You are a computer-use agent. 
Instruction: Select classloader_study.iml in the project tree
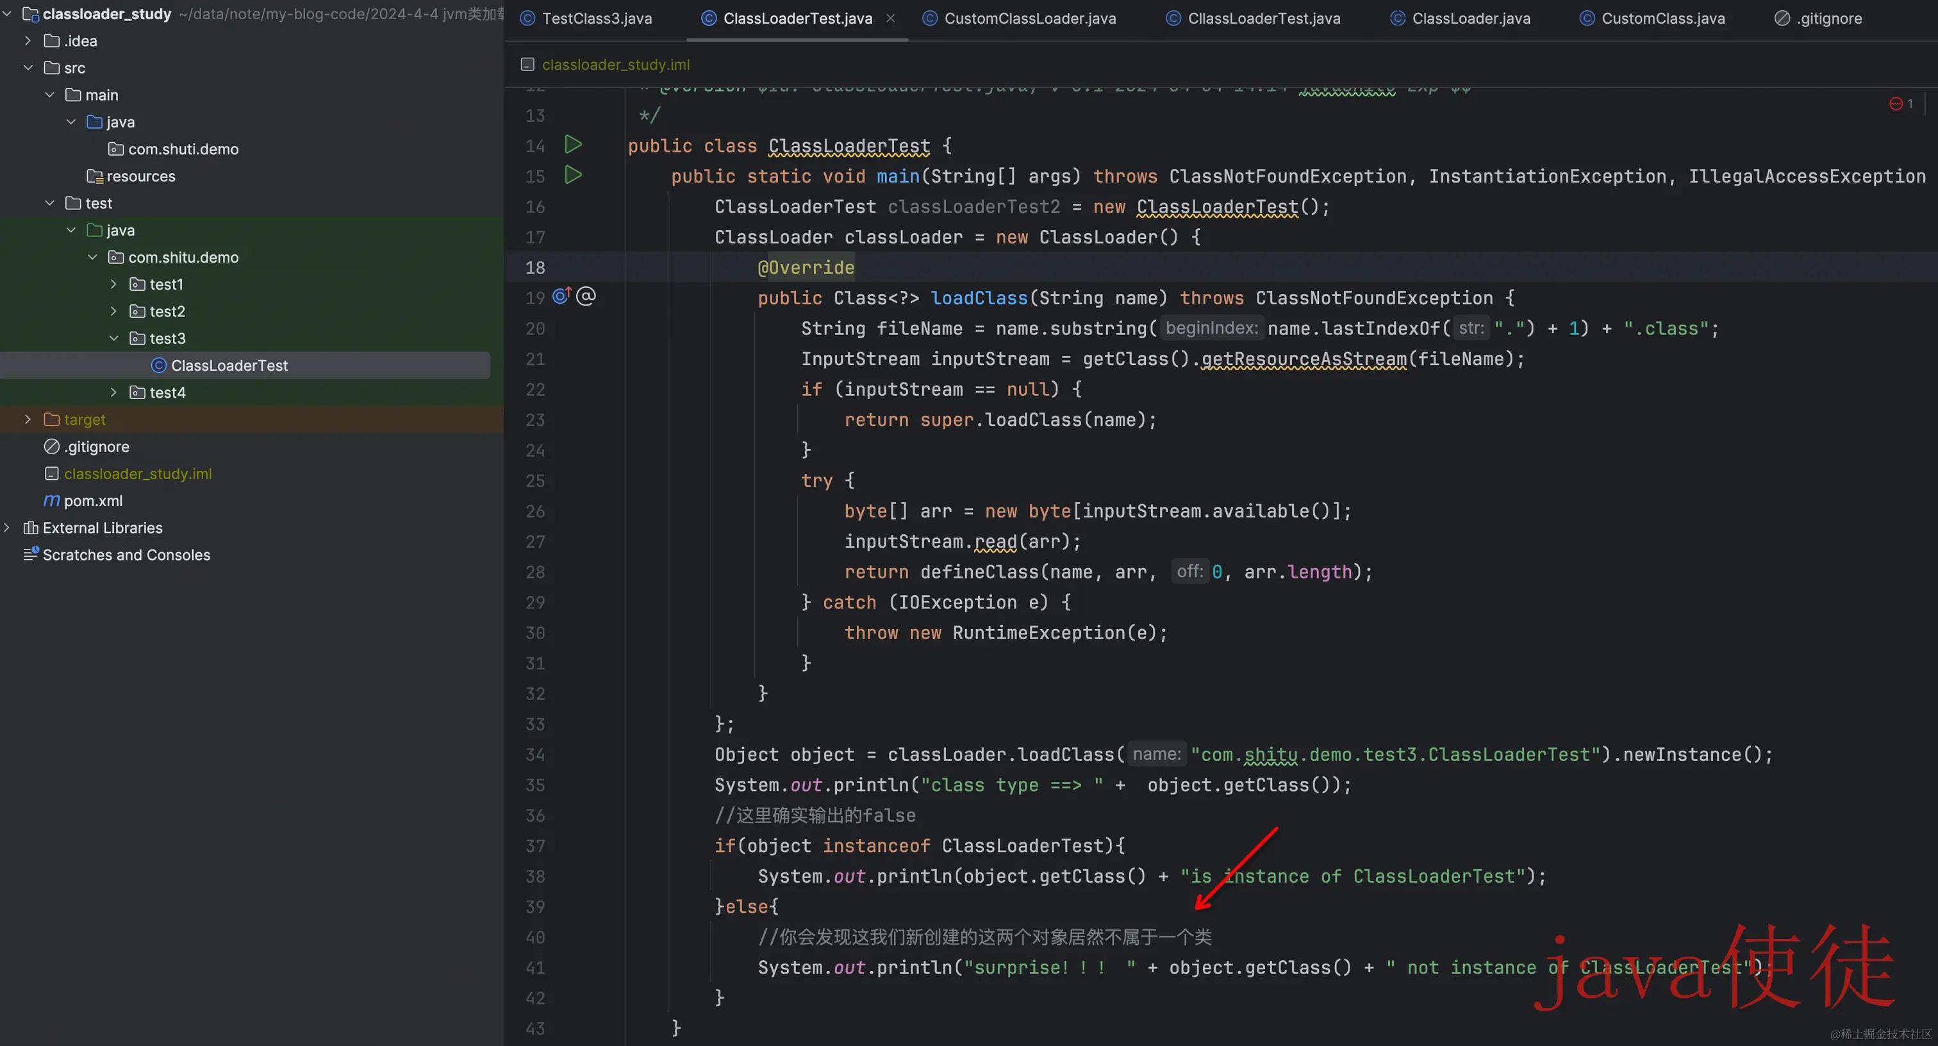[x=138, y=474]
